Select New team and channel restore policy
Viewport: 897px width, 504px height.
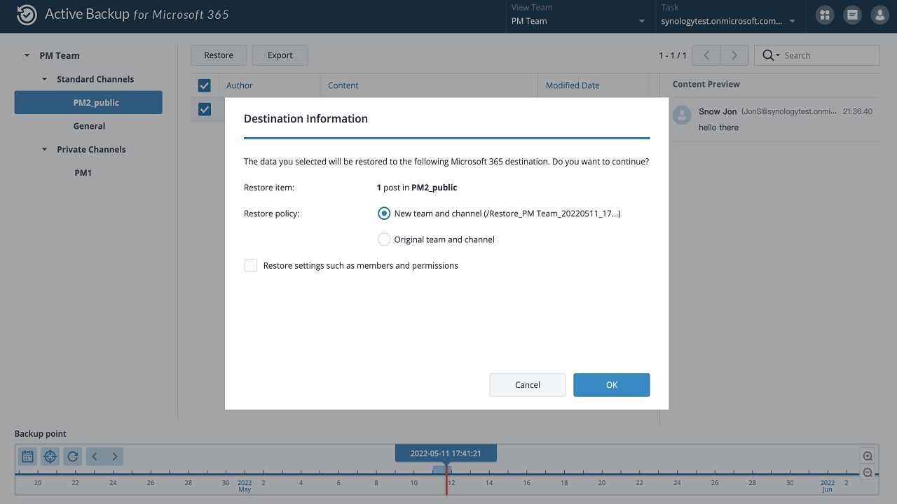point(383,213)
